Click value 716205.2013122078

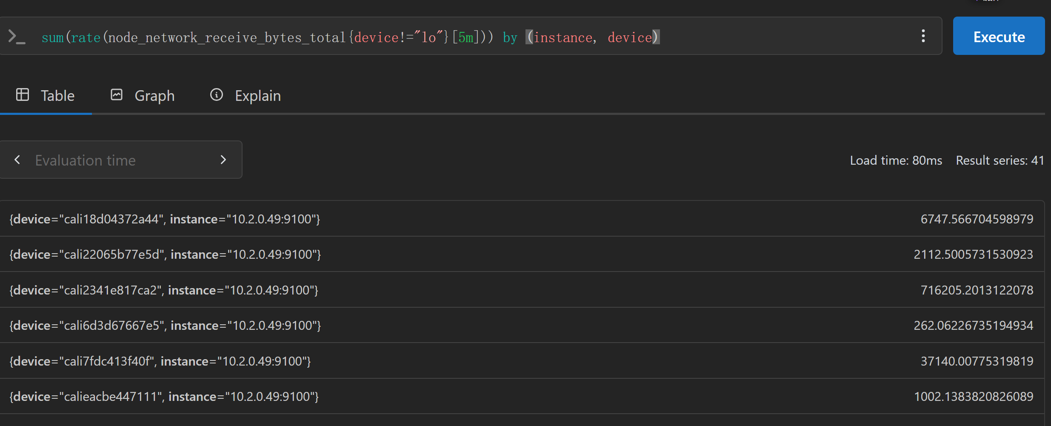(977, 290)
